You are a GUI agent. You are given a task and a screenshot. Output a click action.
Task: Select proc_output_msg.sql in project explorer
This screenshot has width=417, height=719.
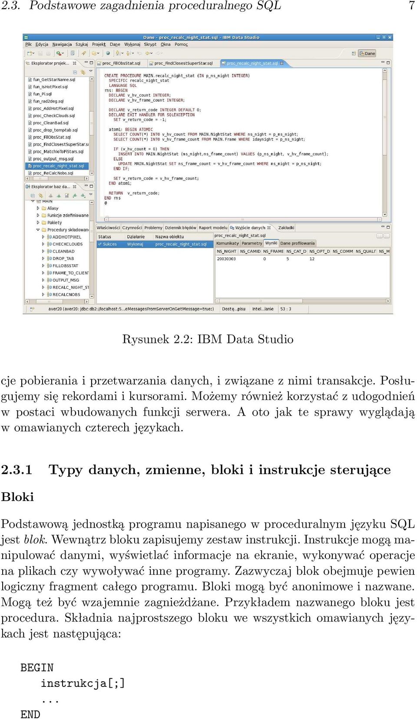pyautogui.click(x=53, y=159)
